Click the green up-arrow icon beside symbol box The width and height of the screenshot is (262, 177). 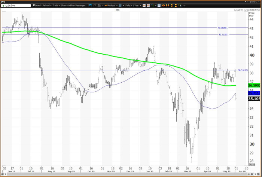coord(3,6)
